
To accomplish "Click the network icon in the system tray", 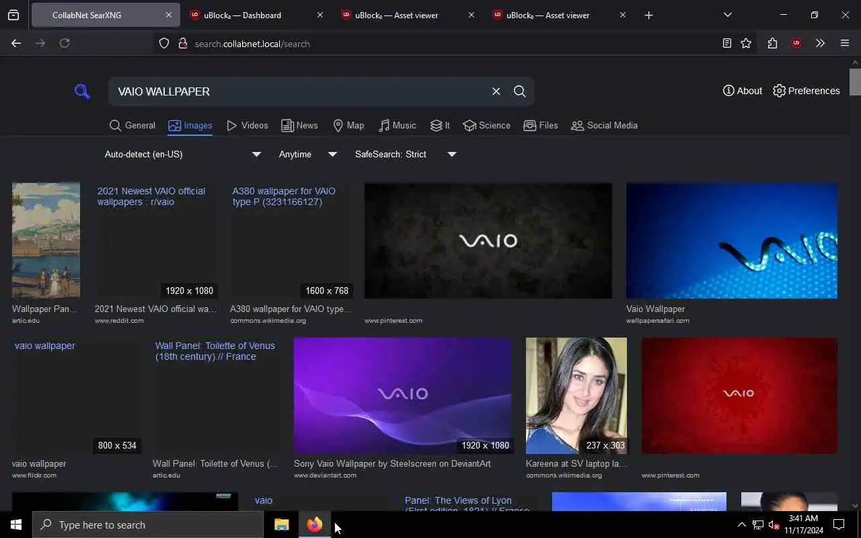I will 757,525.
